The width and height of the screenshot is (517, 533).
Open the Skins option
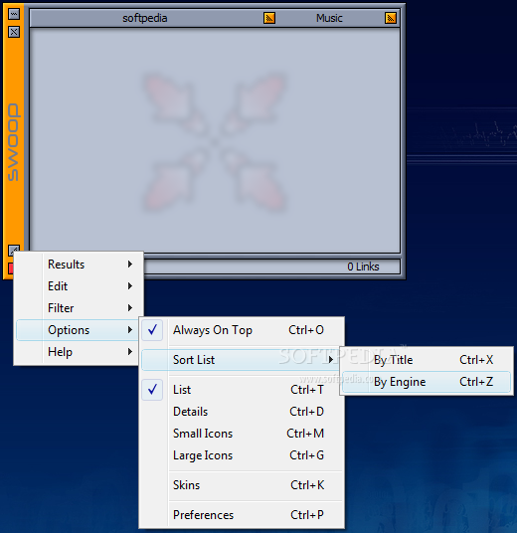[242, 485]
